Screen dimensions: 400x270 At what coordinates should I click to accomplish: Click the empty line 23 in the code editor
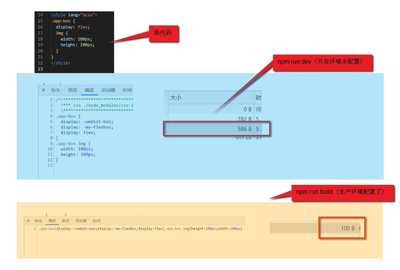(82, 69)
